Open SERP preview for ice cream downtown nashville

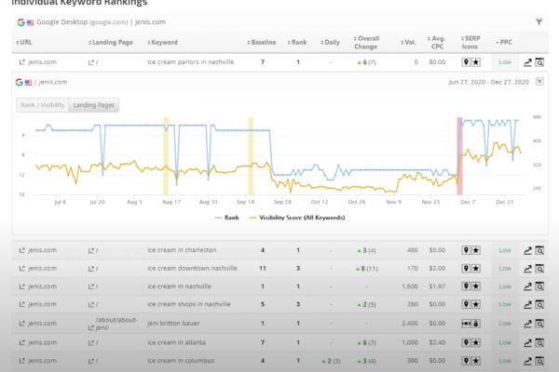point(539,269)
